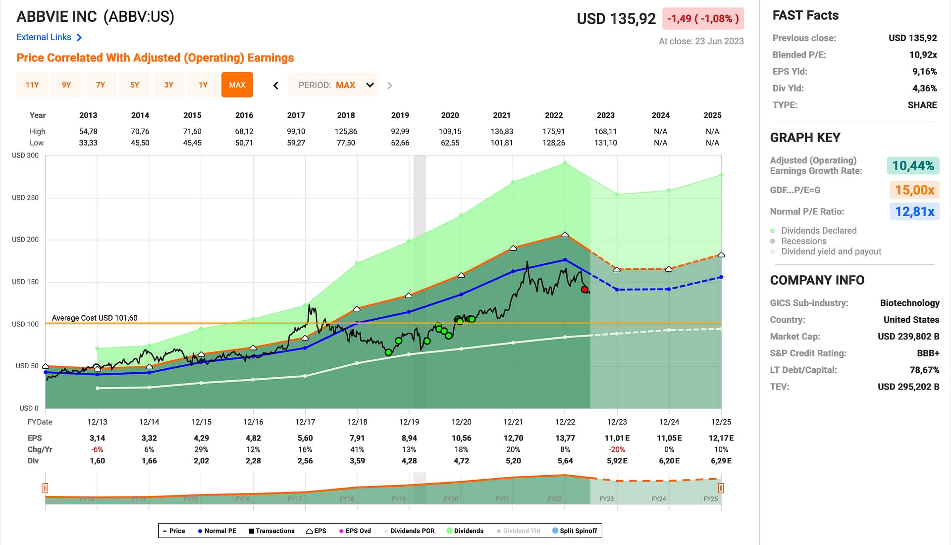Image resolution: width=951 pixels, height=545 pixels.
Task: Toggle EPS series in chart legend
Action: (316, 531)
